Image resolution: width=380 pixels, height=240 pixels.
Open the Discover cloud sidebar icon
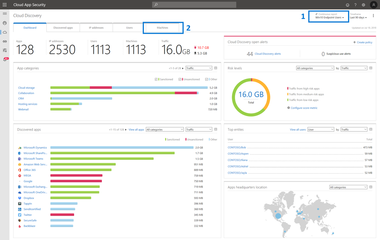(5, 32)
